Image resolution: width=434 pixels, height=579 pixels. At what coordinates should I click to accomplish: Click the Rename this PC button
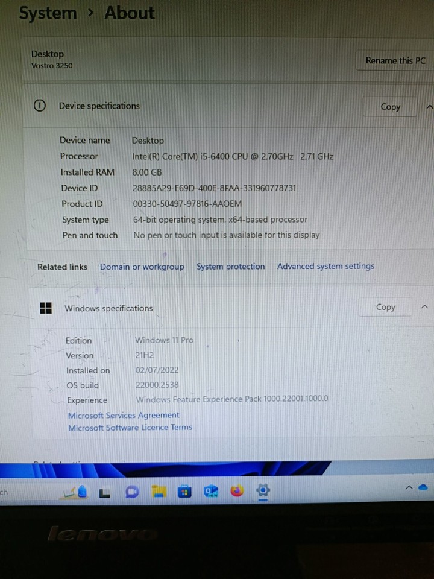(x=395, y=60)
